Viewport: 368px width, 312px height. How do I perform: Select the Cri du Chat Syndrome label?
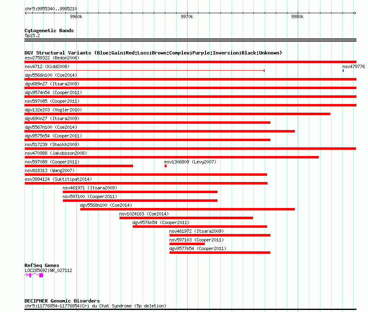pyautogui.click(x=95, y=306)
